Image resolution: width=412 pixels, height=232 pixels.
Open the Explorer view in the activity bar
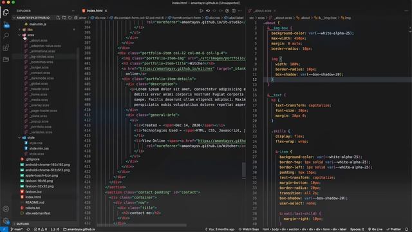click(6, 12)
